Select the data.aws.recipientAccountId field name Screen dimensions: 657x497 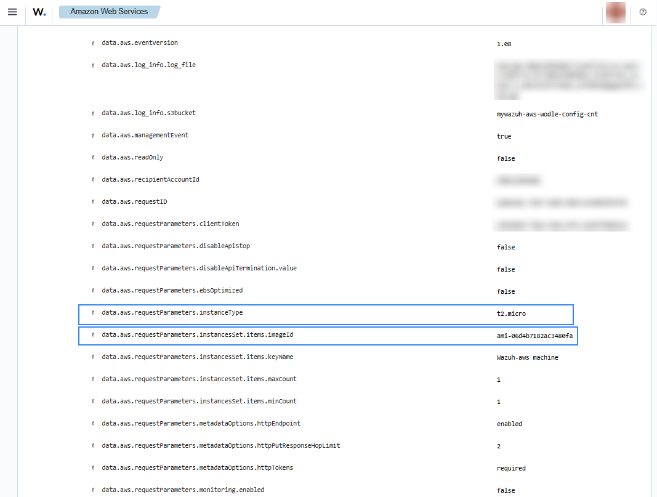150,180
